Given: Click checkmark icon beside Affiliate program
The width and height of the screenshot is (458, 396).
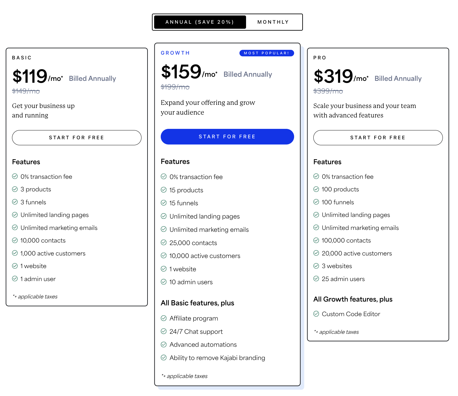Looking at the screenshot, I should point(164,318).
